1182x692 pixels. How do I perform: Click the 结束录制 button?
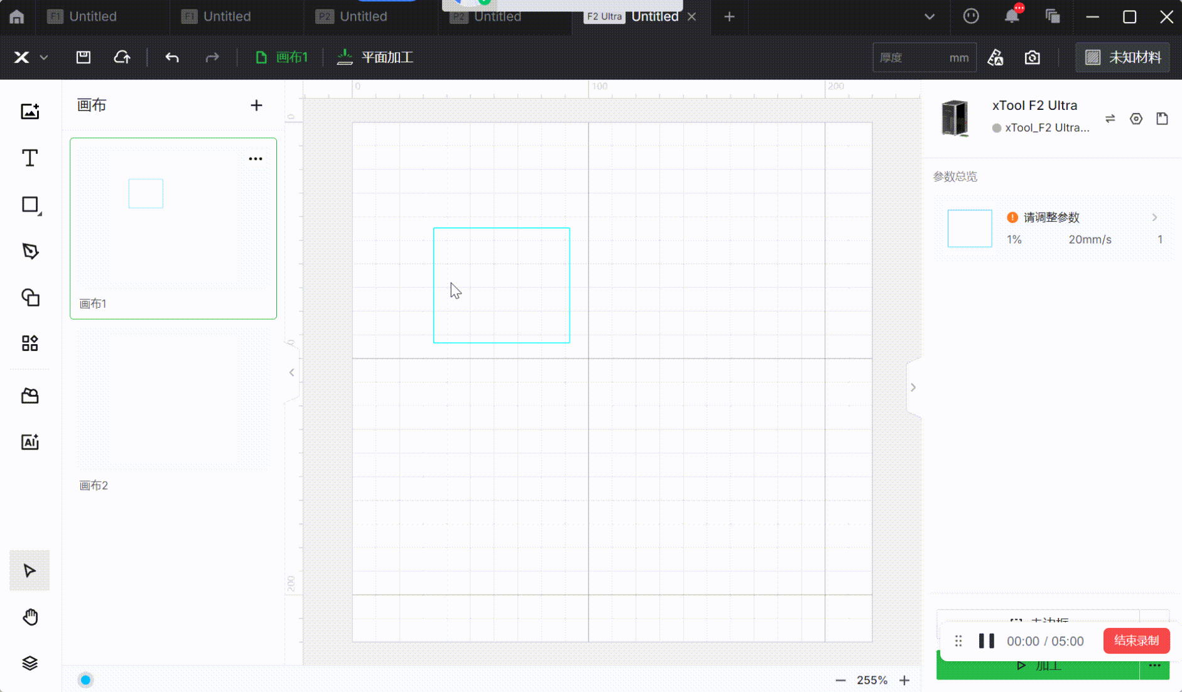1136,641
